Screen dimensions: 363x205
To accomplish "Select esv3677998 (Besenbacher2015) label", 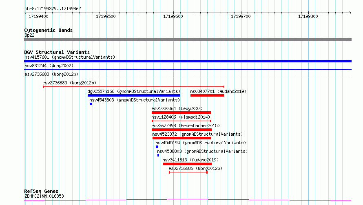I will (x=186, y=126).
